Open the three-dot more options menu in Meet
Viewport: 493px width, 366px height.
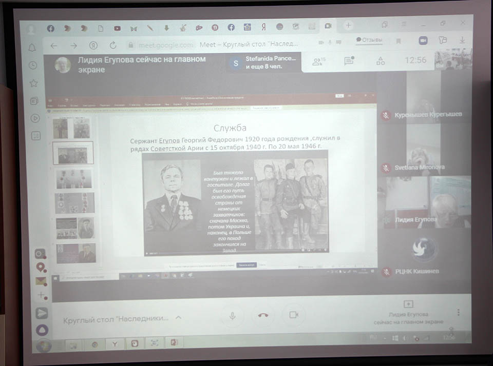[x=458, y=312]
